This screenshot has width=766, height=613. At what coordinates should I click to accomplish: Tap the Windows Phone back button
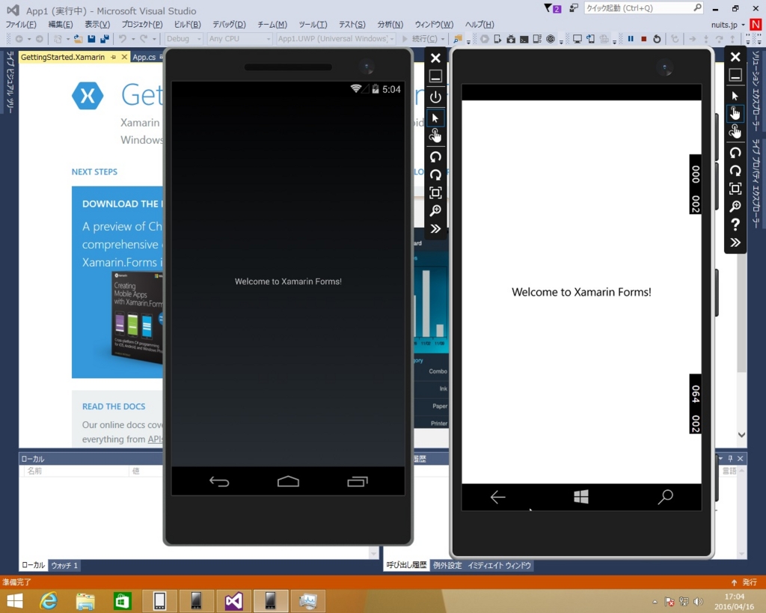pyautogui.click(x=497, y=497)
